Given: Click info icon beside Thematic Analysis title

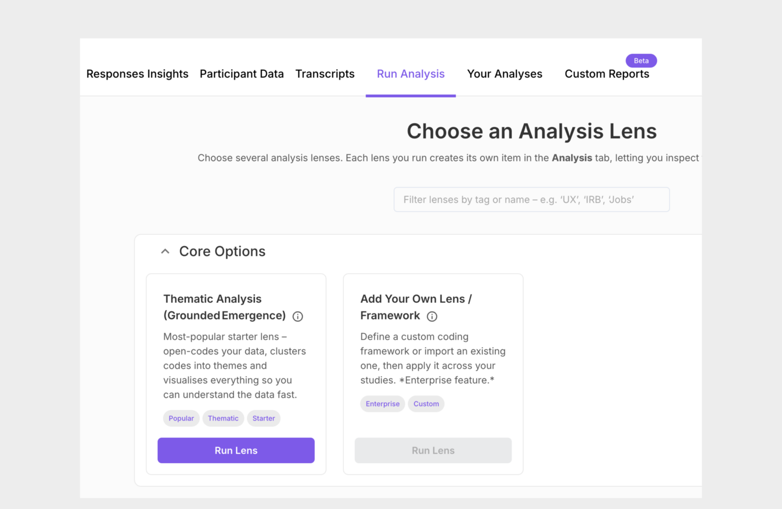Looking at the screenshot, I should click(x=298, y=317).
